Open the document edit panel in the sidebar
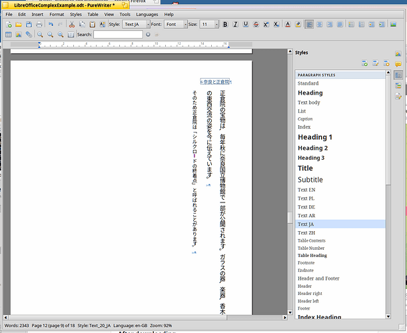The width and height of the screenshot is (407, 333). point(398,97)
